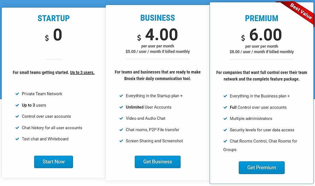Click the checkmark next to Chat history for all user accounts
The height and width of the screenshot is (186, 315).
(x=17, y=128)
